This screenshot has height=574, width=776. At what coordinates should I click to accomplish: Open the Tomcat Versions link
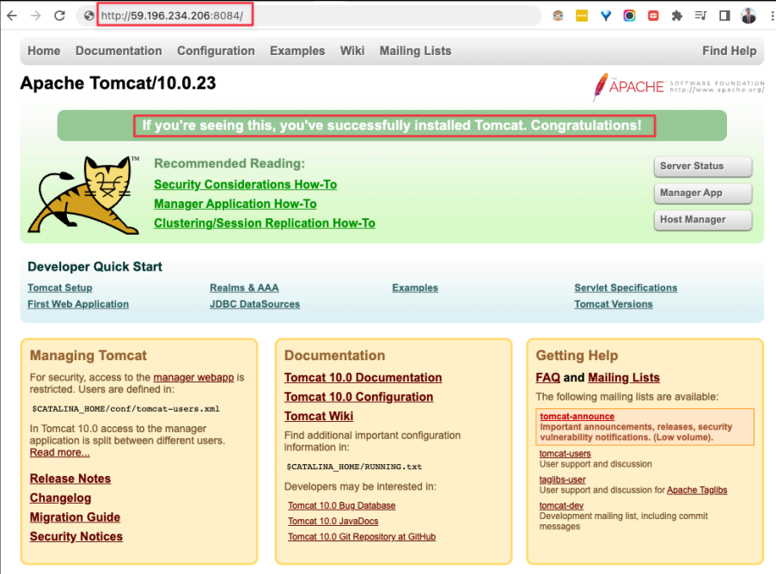[614, 304]
